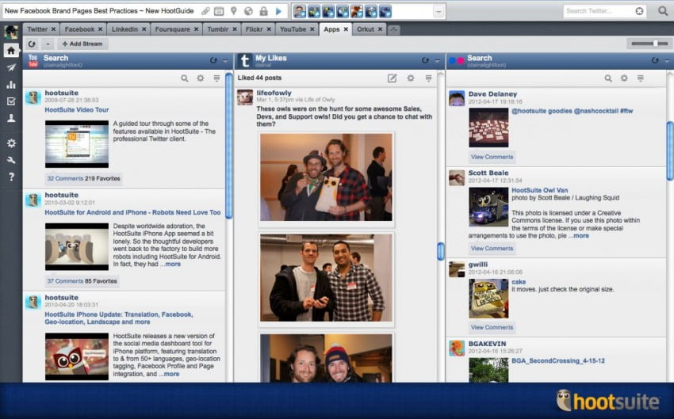Image resolution: width=674 pixels, height=419 pixels.
Task: Click the send arrow icon in compose box
Action: 278,11
